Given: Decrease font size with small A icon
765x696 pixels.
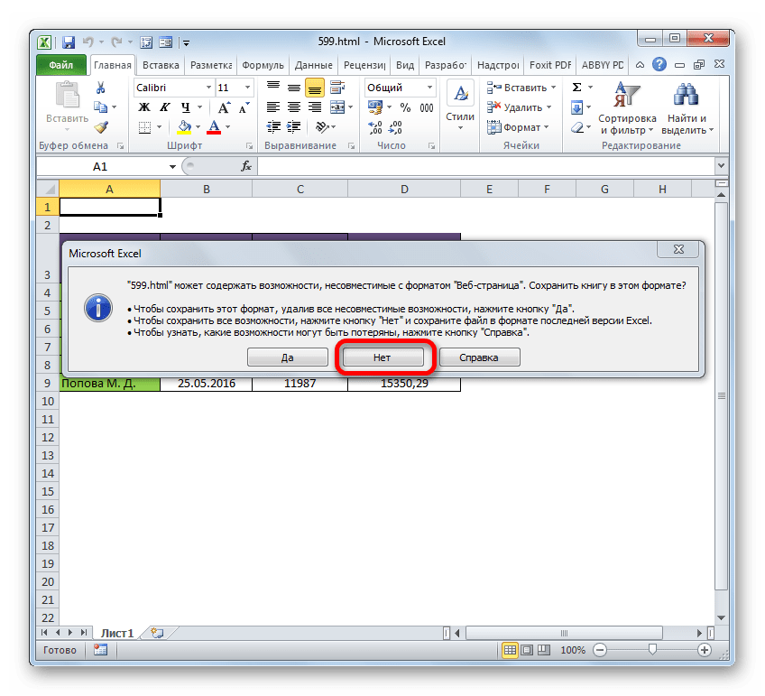Looking at the screenshot, I should (x=244, y=107).
